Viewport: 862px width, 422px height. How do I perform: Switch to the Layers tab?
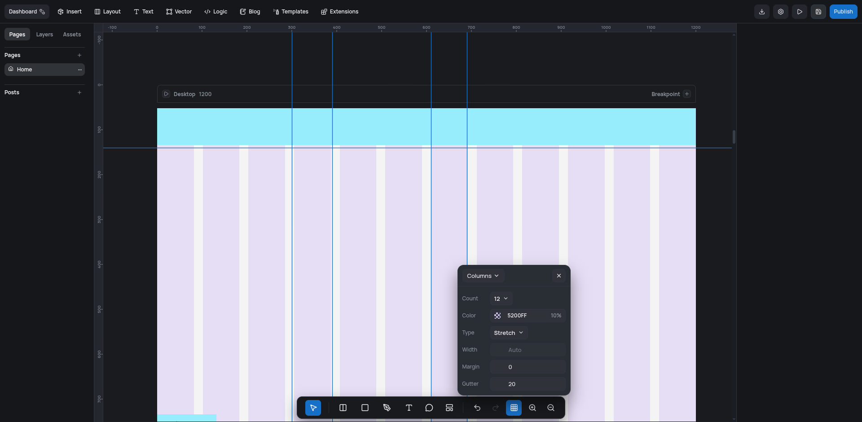coord(44,34)
